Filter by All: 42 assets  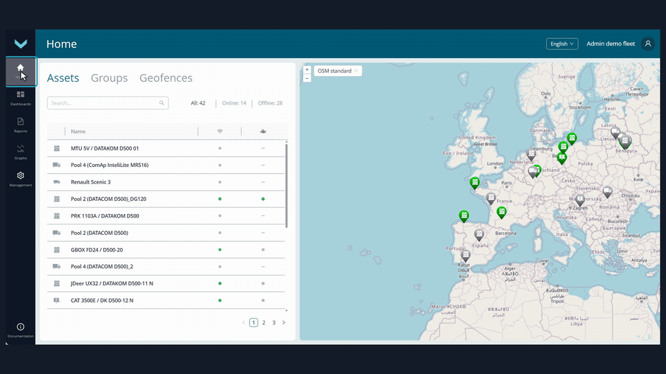tap(198, 103)
